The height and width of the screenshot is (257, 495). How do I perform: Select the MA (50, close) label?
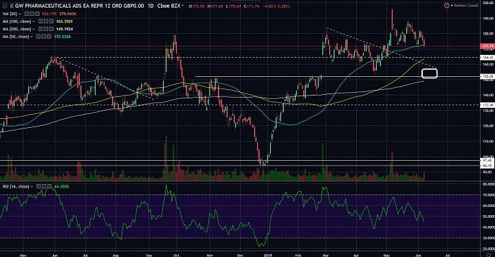[x=16, y=36]
